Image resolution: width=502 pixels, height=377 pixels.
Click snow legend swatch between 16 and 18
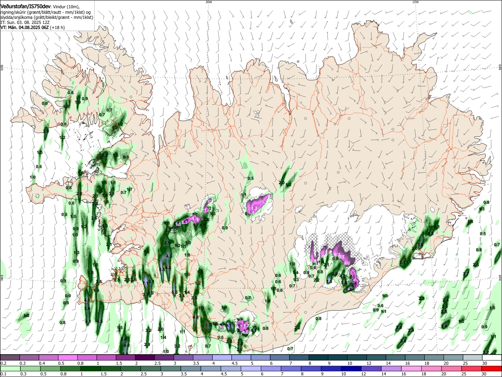pyautogui.click(x=415, y=357)
